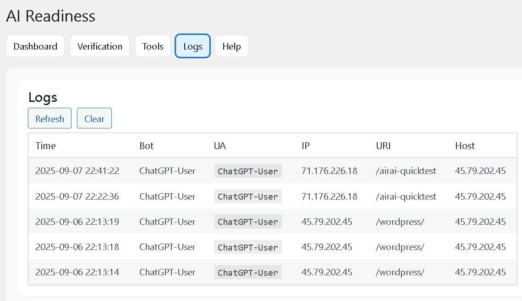Click the Refresh logs button
Screen dimensions: 522x301
[x=49, y=119]
